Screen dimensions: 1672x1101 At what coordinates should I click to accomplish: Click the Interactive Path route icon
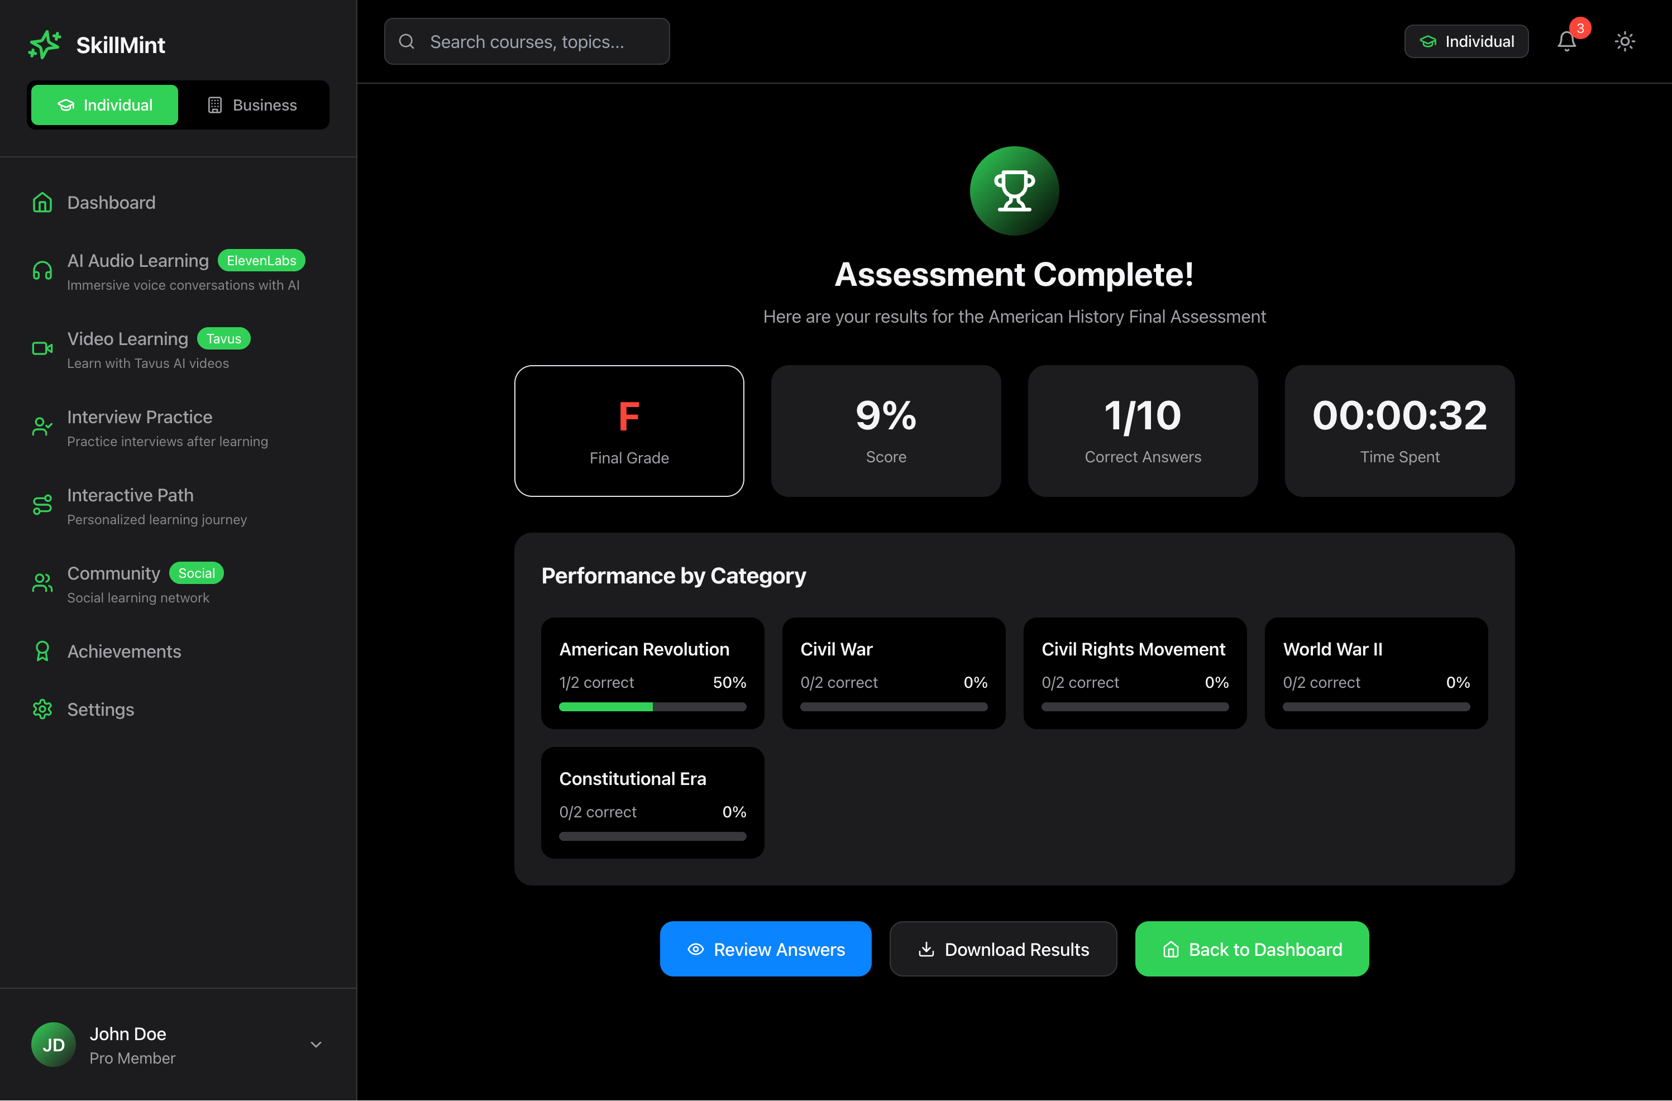click(x=42, y=505)
